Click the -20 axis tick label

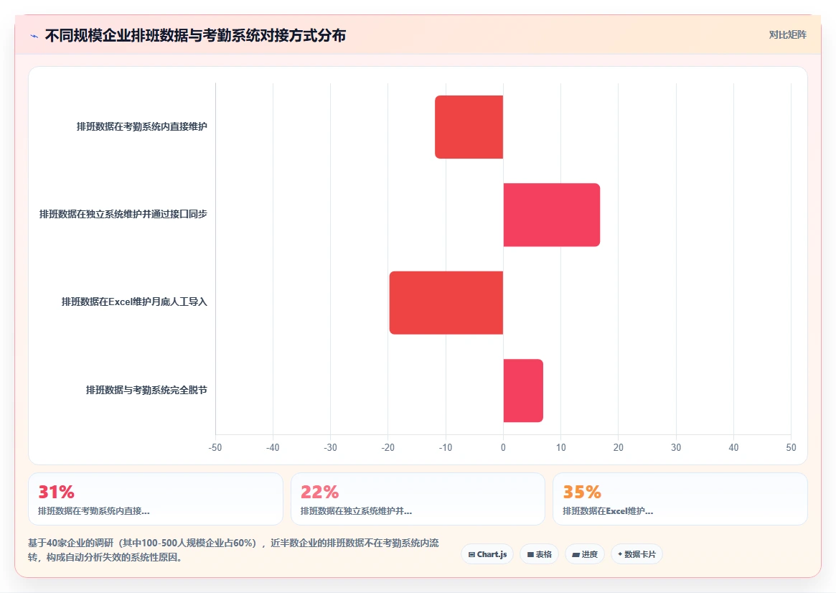(x=388, y=447)
